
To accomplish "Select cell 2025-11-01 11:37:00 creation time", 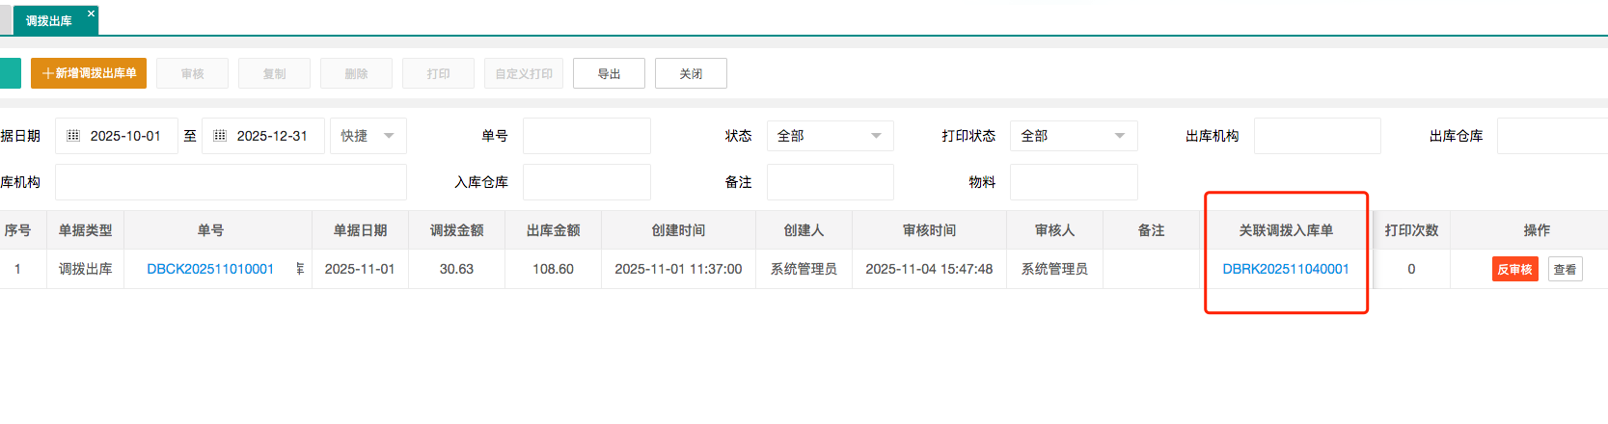I will point(678,269).
